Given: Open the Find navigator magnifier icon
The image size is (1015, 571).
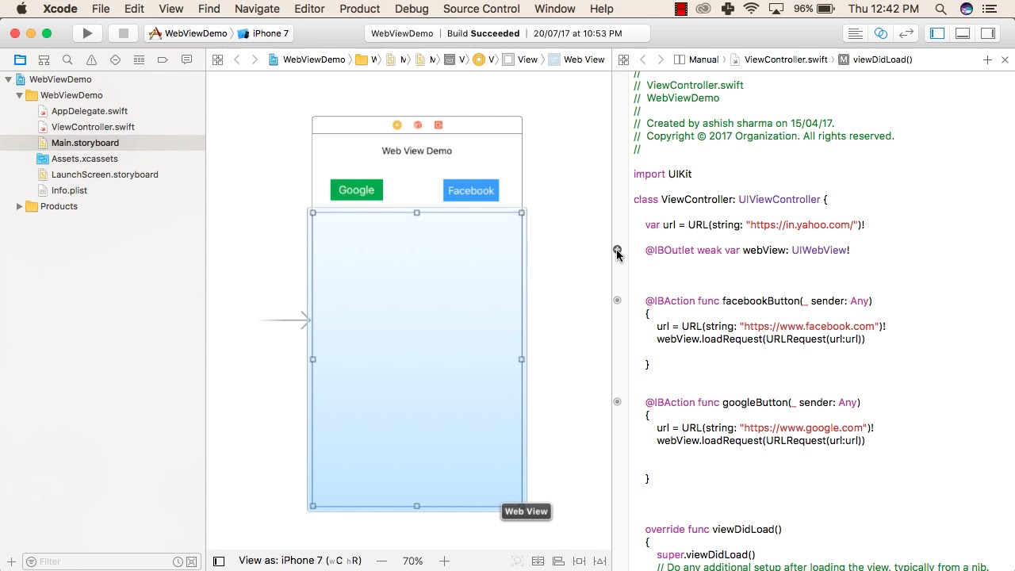Looking at the screenshot, I should click(67, 59).
